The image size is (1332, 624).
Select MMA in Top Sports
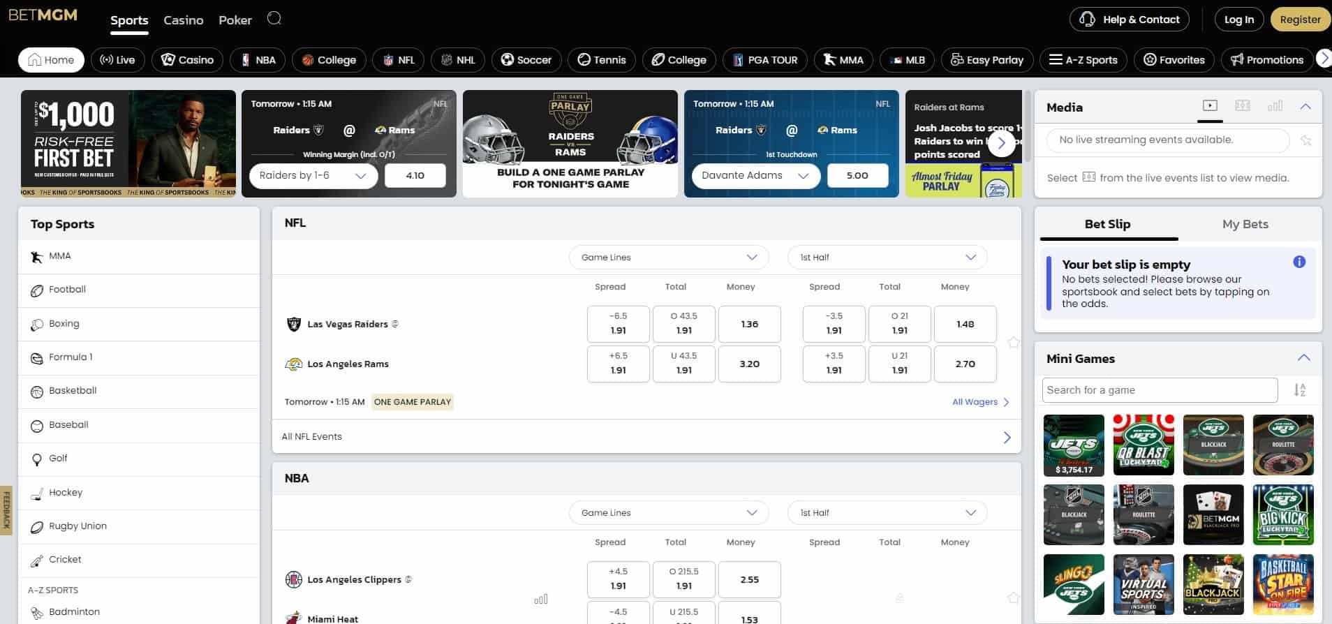pyautogui.click(x=139, y=256)
